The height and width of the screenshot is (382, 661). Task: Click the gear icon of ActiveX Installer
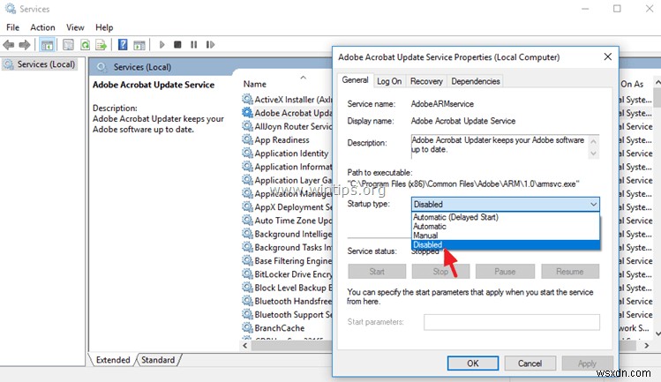[x=247, y=100]
